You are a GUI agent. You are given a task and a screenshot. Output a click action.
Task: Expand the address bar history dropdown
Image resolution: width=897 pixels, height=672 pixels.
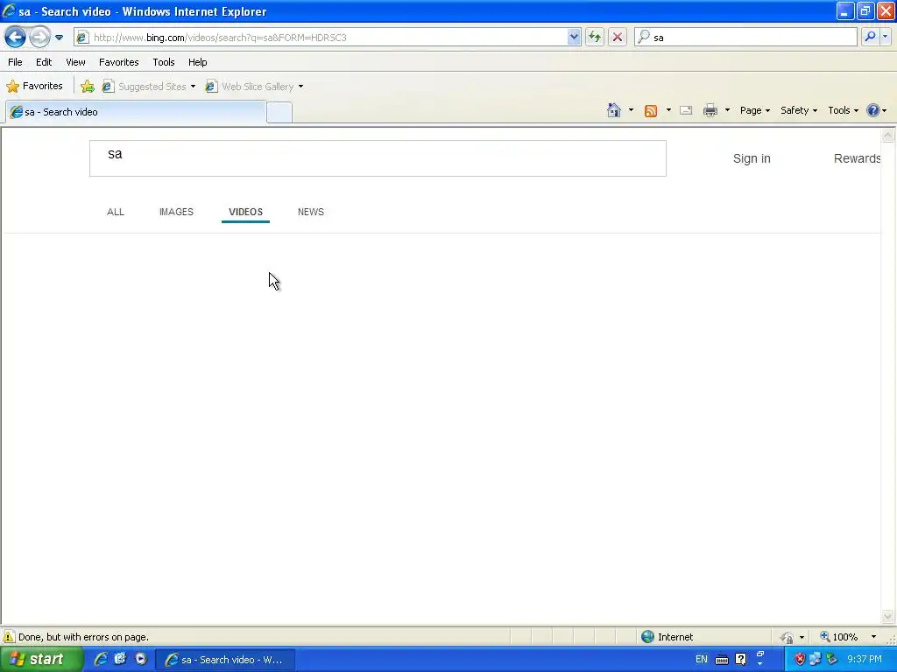[x=574, y=38]
